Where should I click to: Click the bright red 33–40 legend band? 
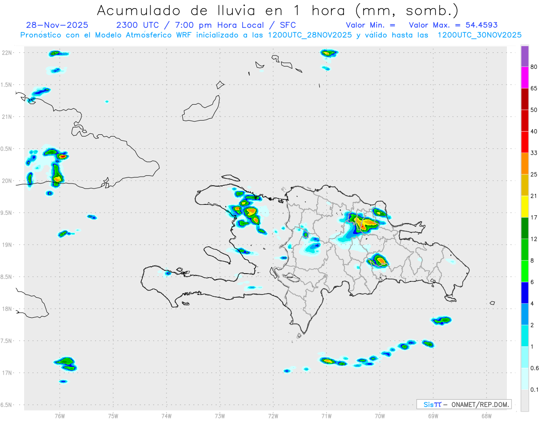coord(525,142)
